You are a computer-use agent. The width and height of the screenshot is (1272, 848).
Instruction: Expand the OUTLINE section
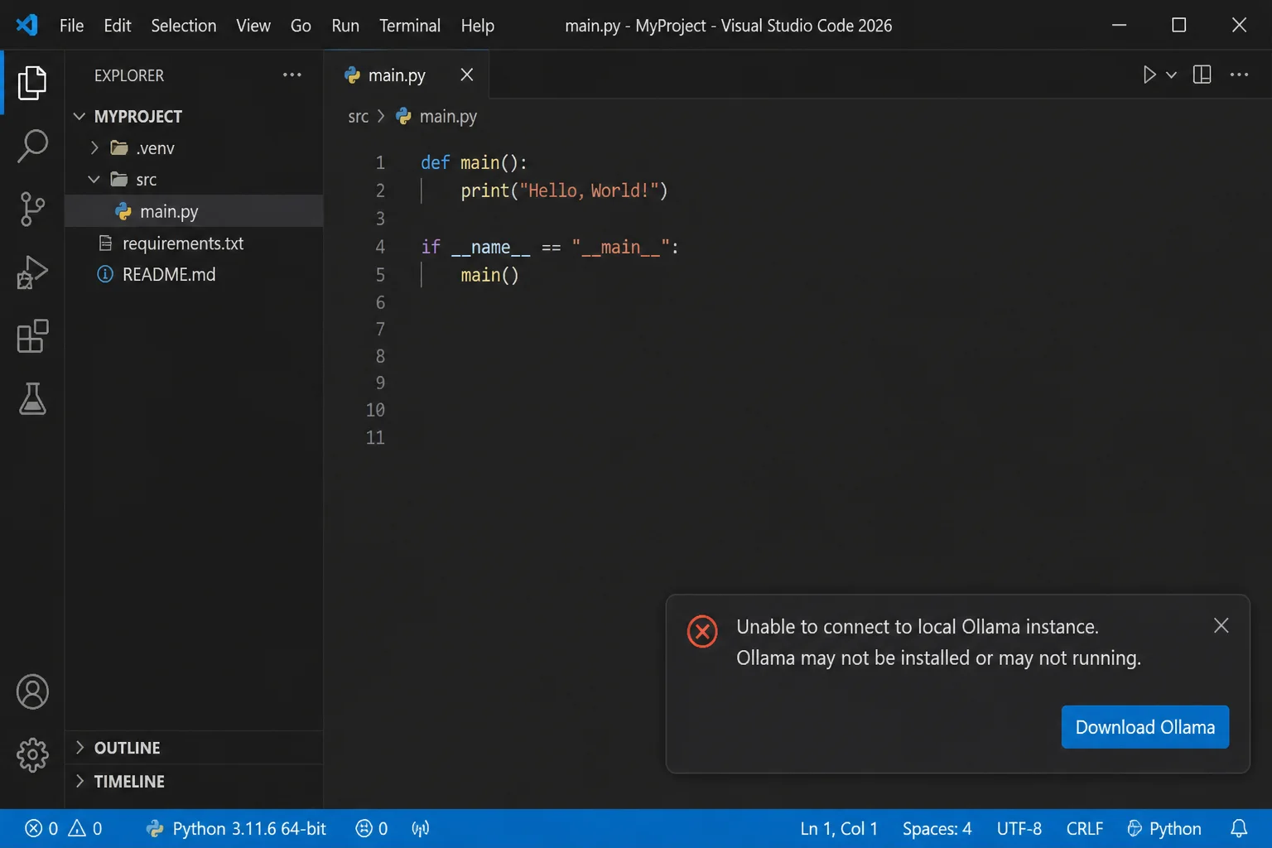79,747
